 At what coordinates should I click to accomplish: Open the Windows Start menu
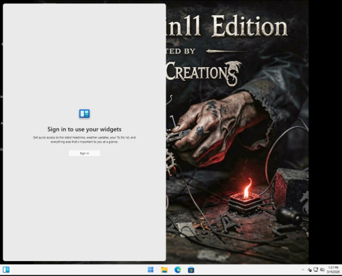click(x=150, y=270)
